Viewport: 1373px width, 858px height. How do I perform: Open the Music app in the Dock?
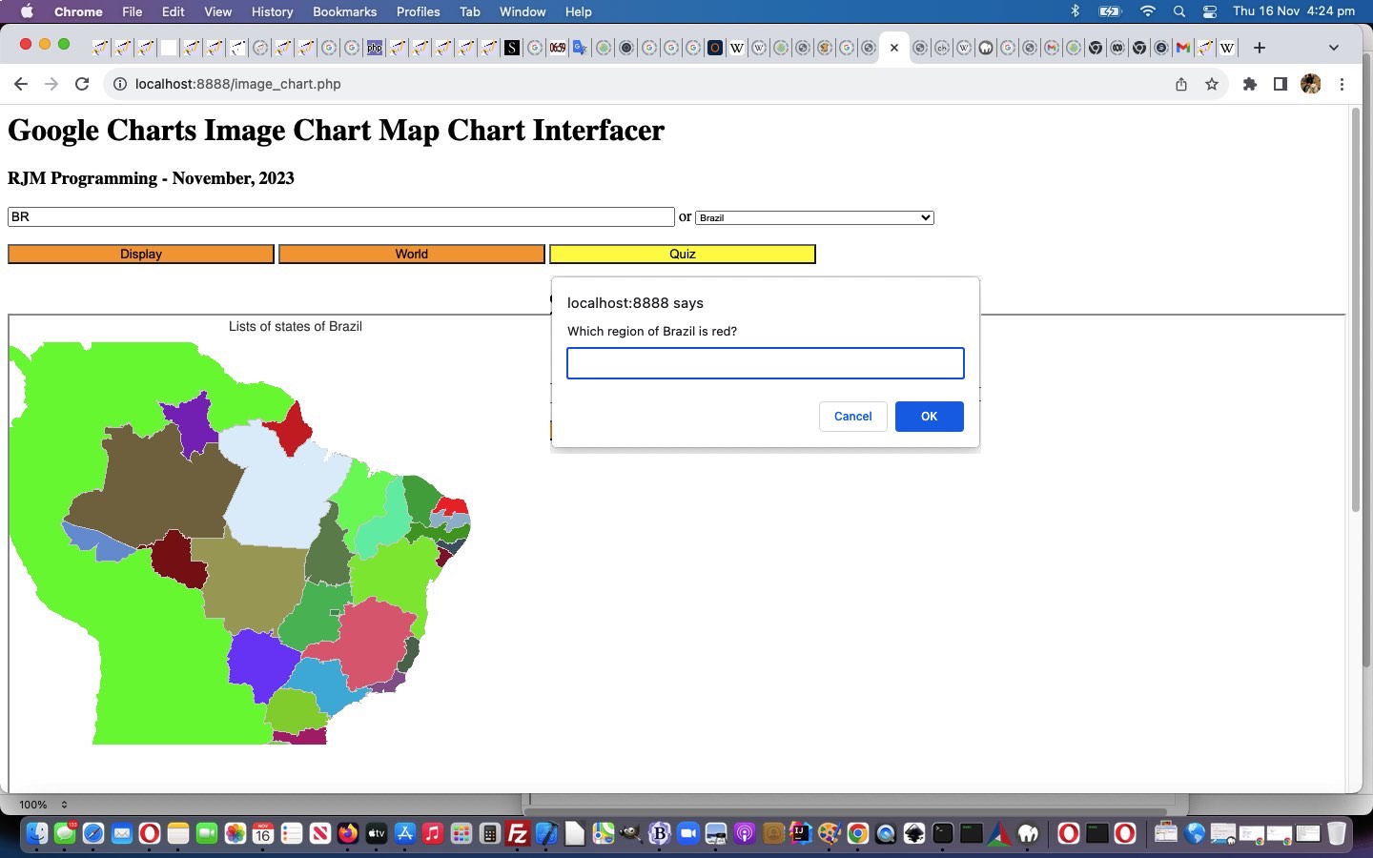433,834
